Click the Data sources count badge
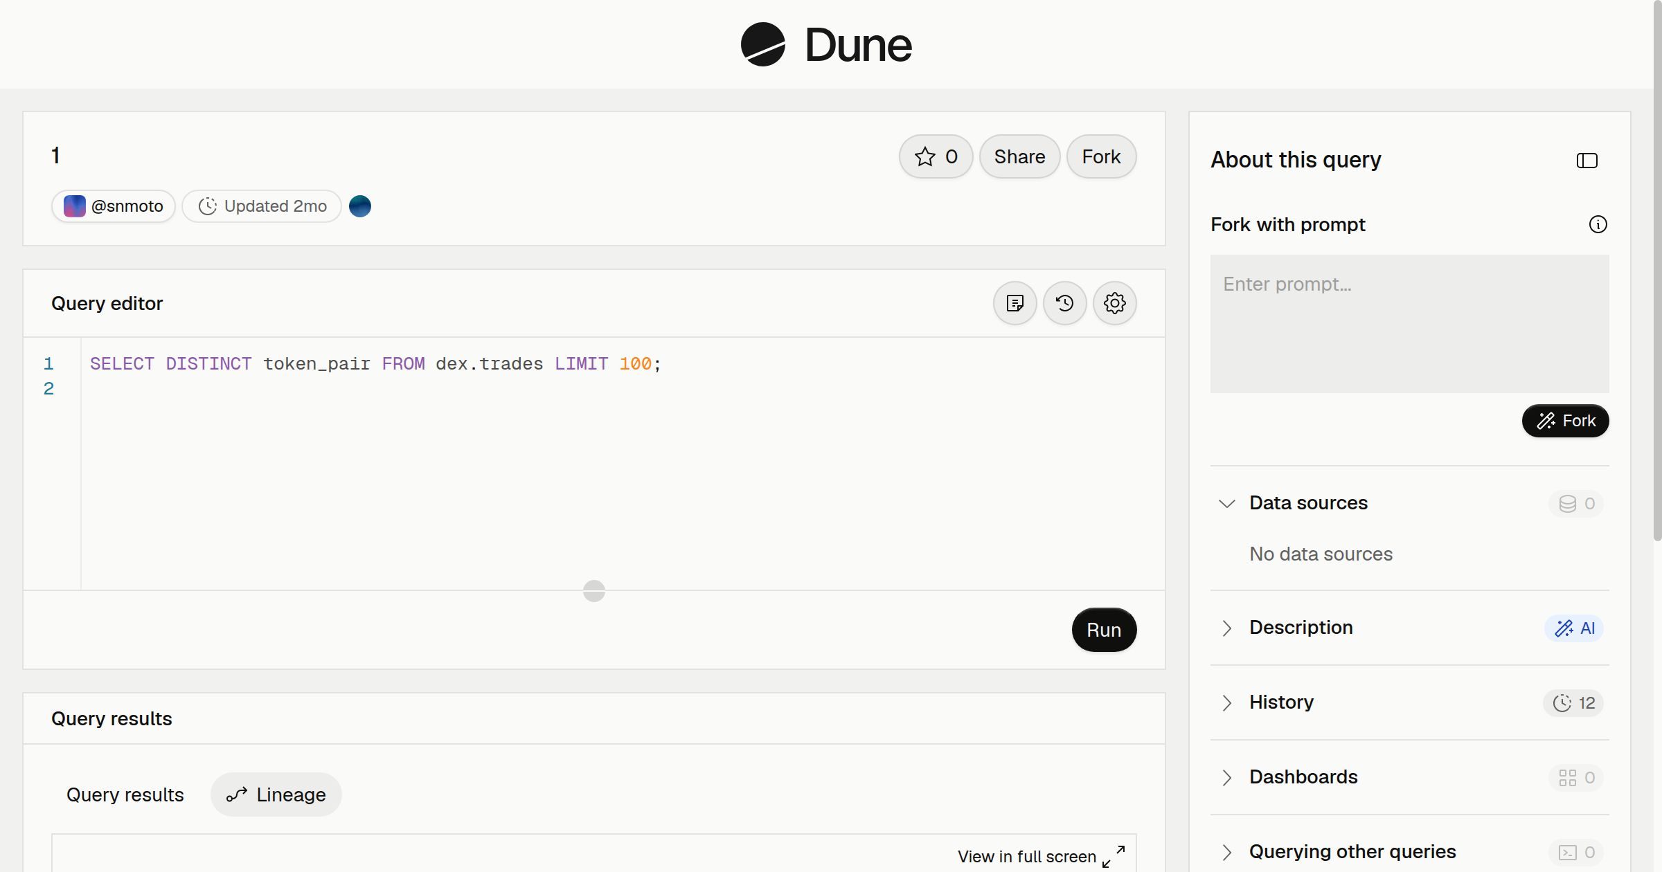 coord(1576,503)
